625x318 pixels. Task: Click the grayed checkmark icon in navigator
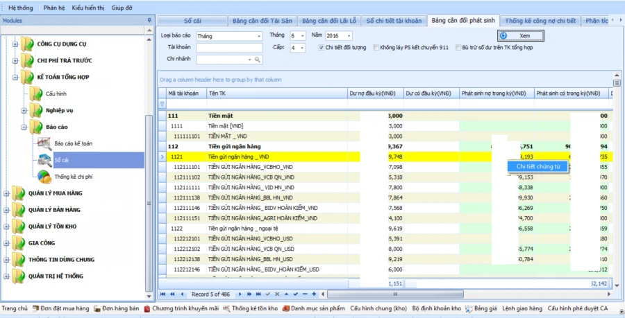(268, 294)
